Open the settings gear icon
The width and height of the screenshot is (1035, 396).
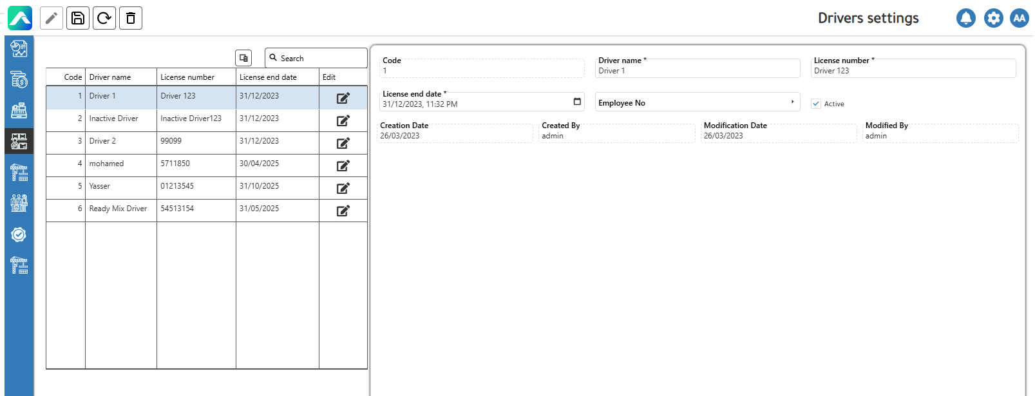[993, 18]
